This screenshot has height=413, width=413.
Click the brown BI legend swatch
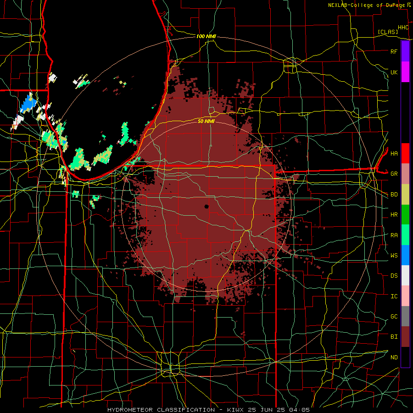tap(405, 337)
